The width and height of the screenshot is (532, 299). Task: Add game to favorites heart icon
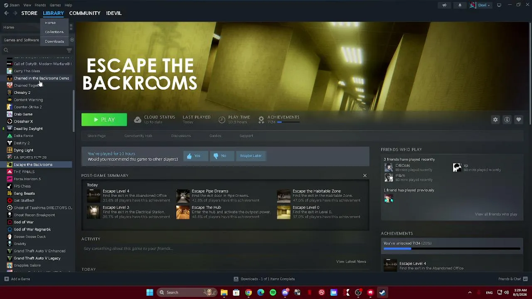pos(519,120)
